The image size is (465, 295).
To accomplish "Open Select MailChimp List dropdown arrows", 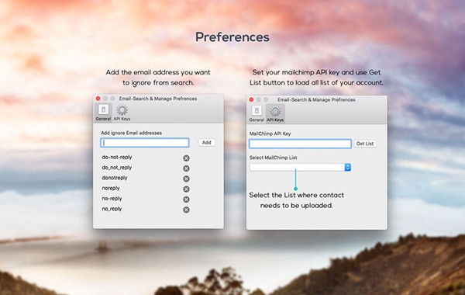I will pyautogui.click(x=347, y=167).
